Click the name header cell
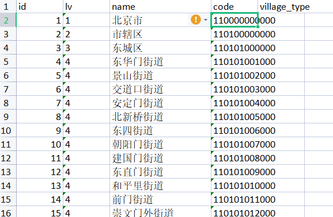 pos(160,6)
